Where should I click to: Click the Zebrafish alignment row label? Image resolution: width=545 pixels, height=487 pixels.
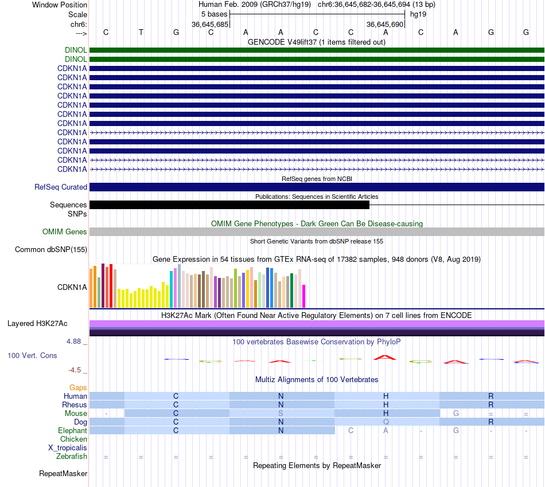click(72, 456)
